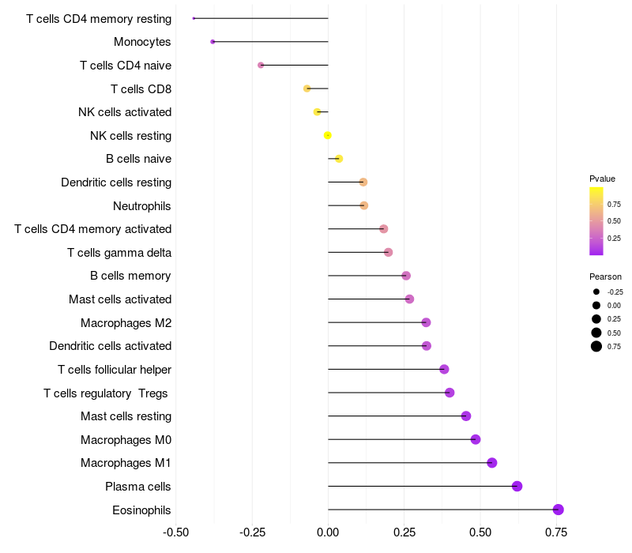
Task: Click the 0.50 x-axis tick label
Action: pos(480,532)
